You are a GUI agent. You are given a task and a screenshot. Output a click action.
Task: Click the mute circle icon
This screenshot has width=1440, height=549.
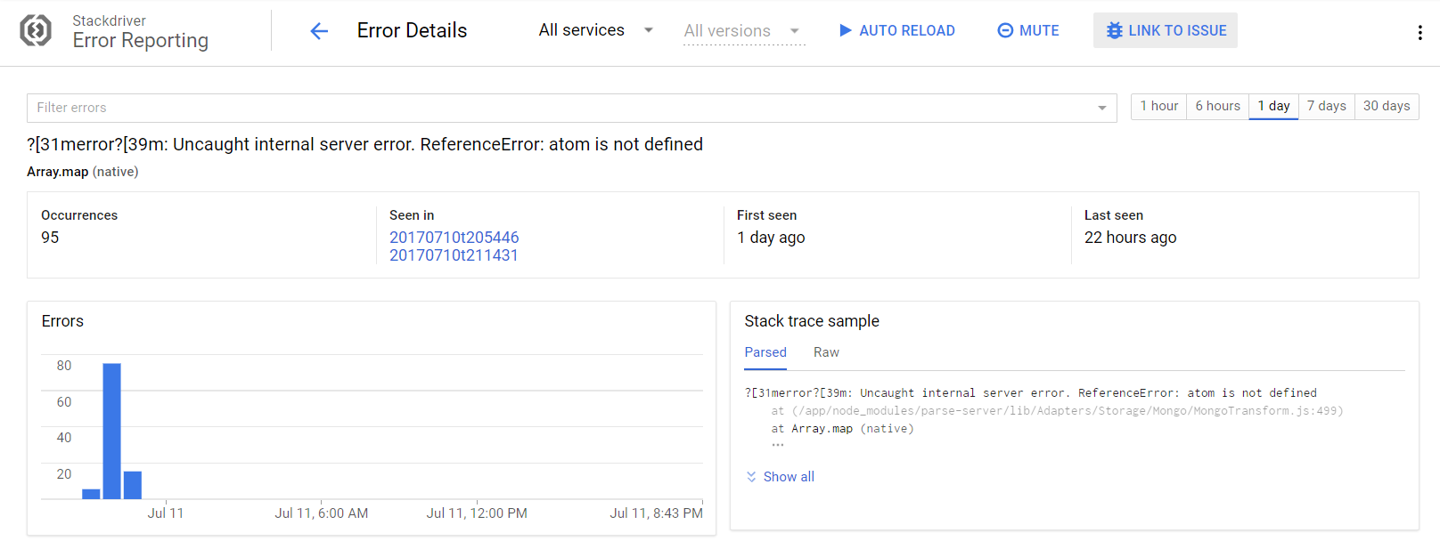[x=1005, y=30]
